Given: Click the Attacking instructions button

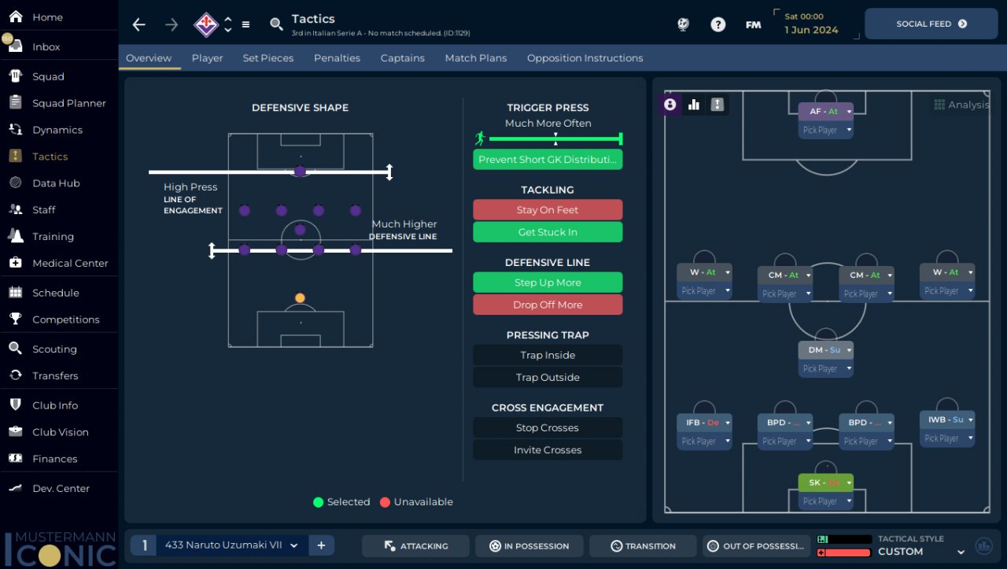Looking at the screenshot, I should point(415,546).
